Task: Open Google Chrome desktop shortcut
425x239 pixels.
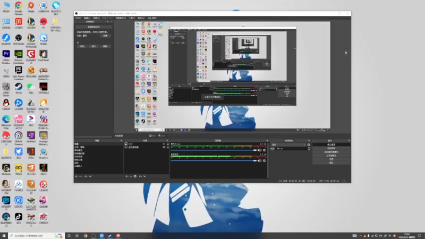Action: (19, 7)
